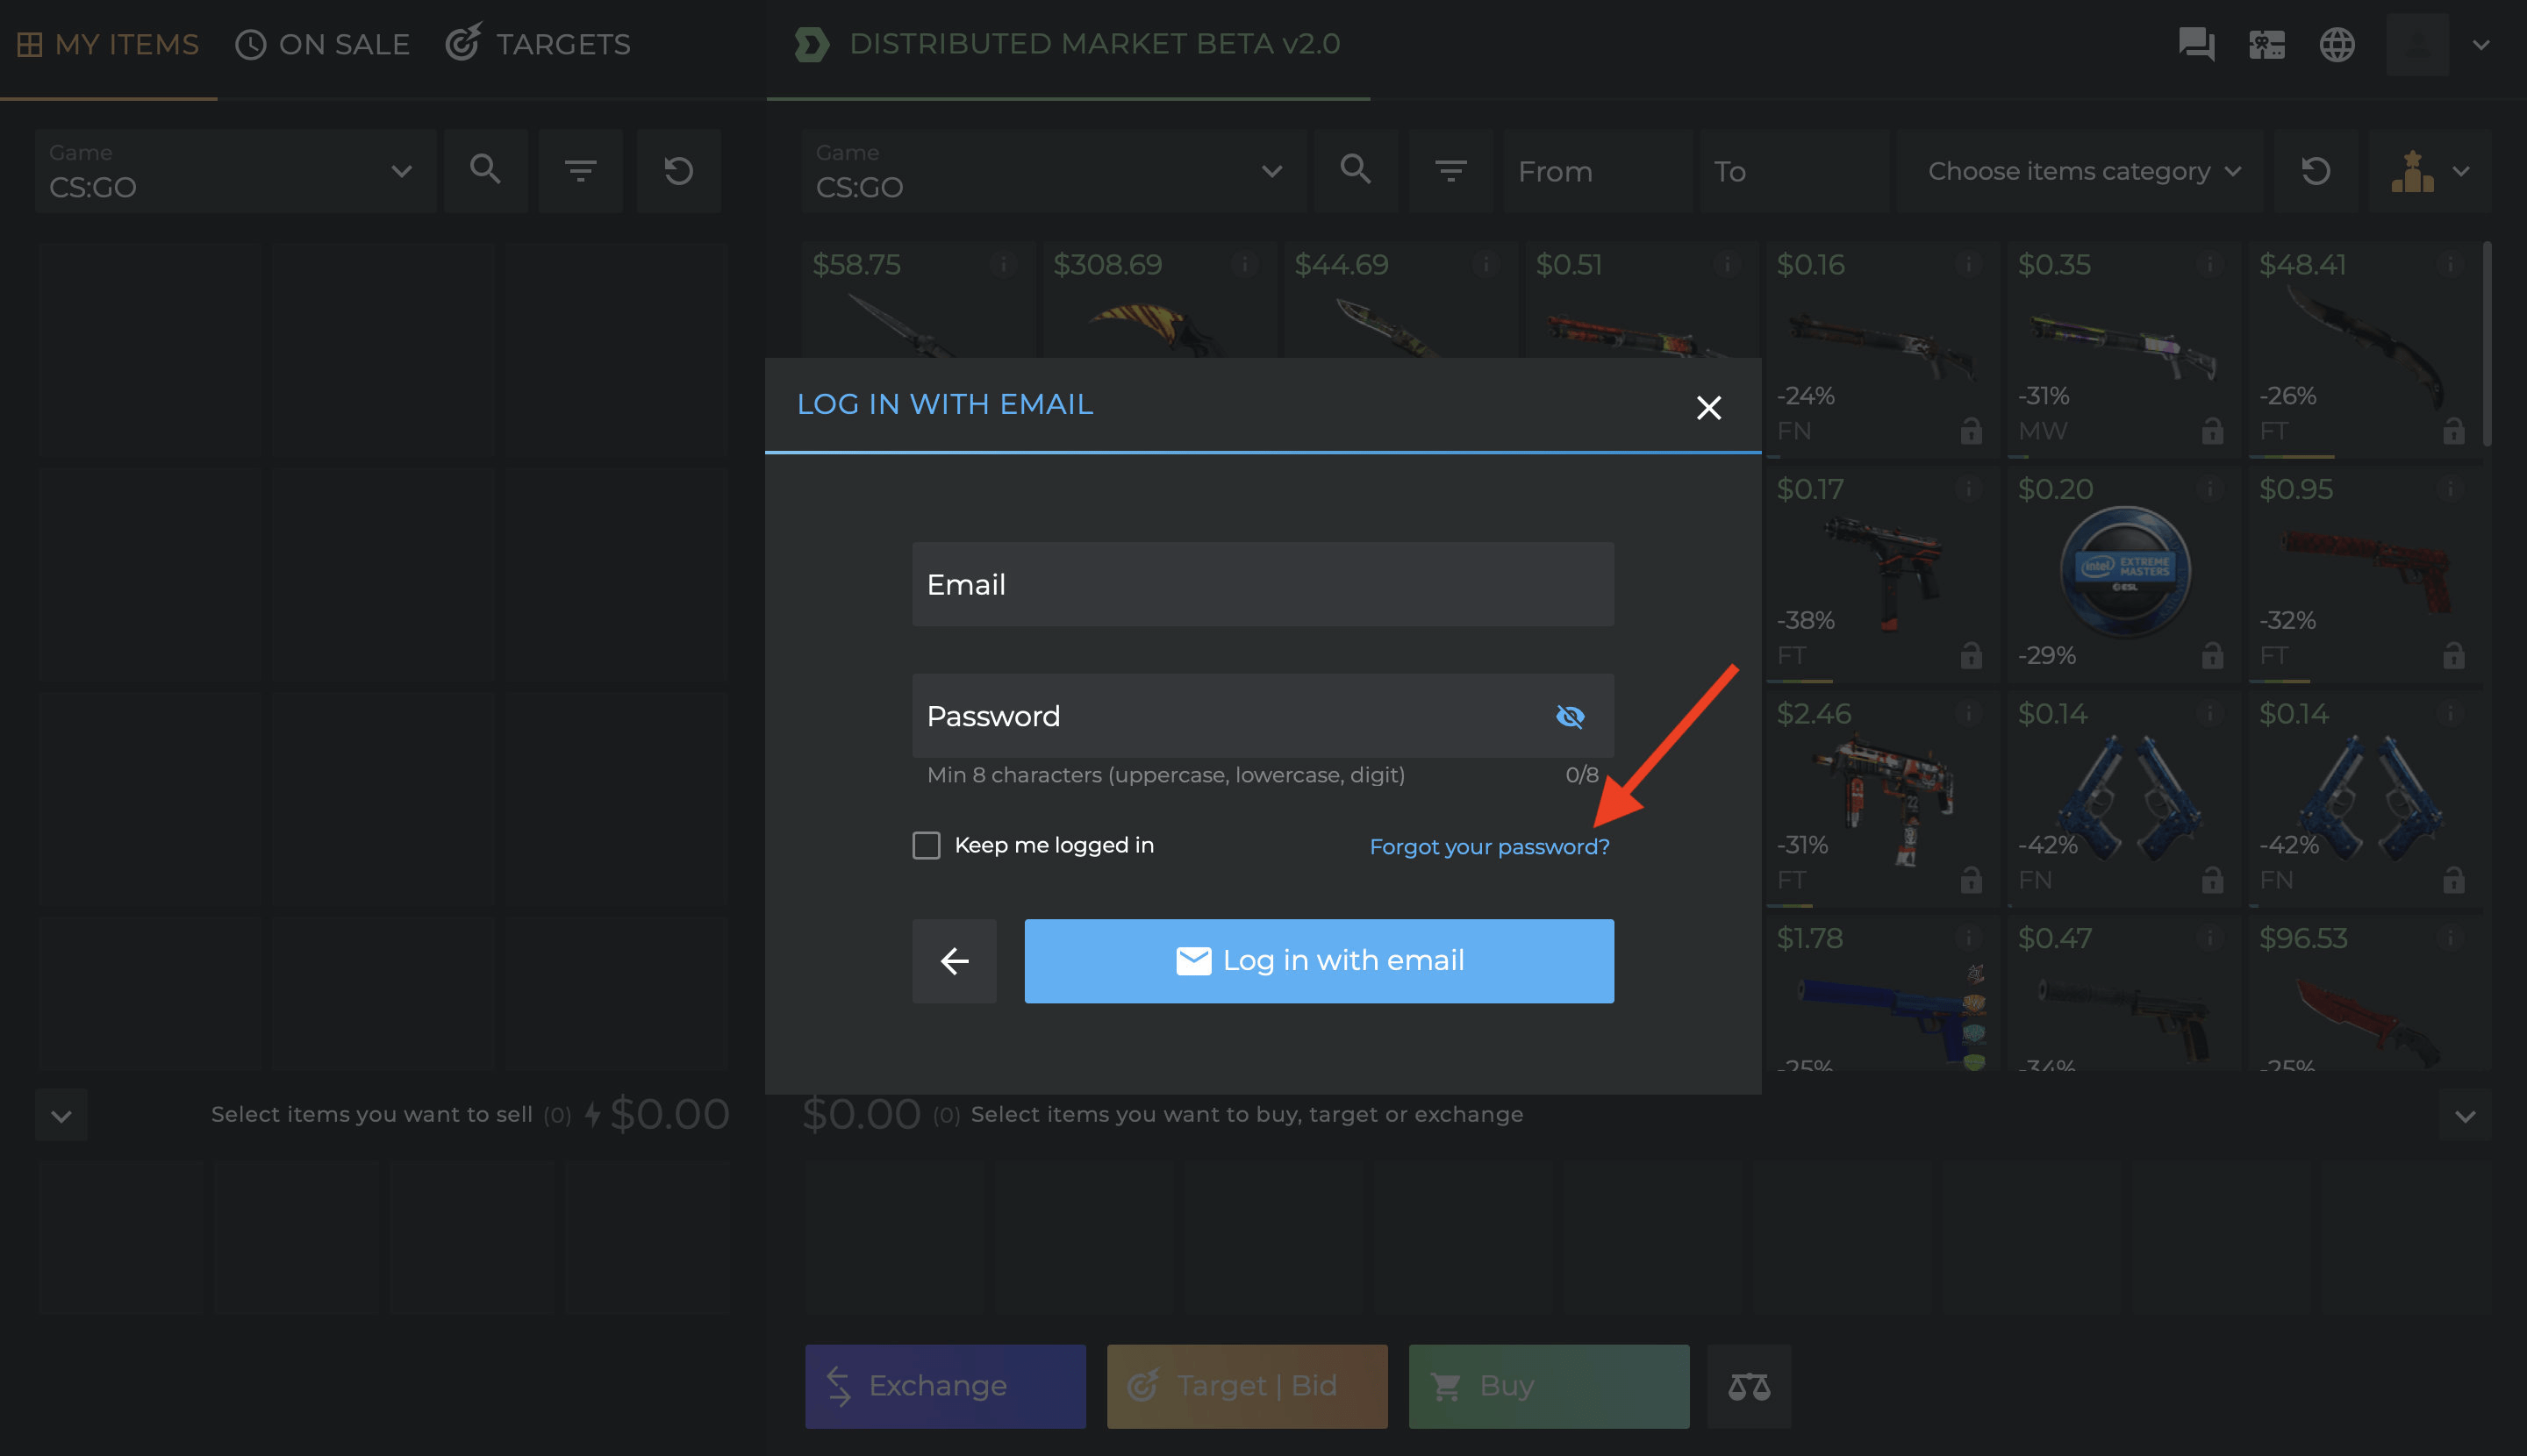Select the $96.53 red knife card
The image size is (2527, 1456).
tap(2365, 992)
